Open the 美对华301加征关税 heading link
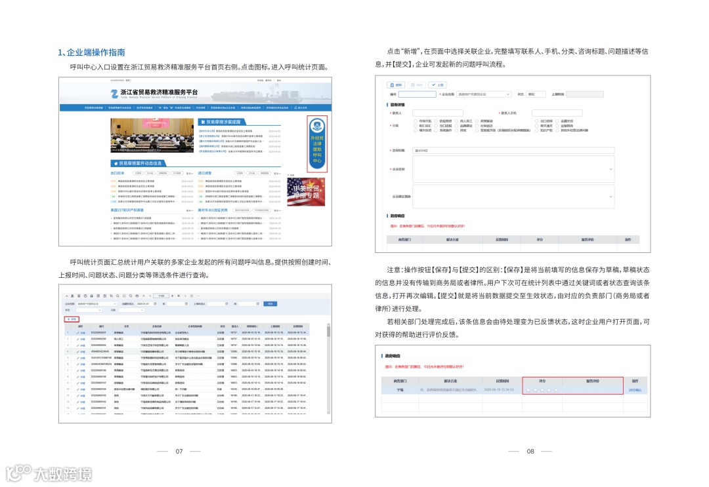This screenshot has width=709, height=487. pos(213,210)
